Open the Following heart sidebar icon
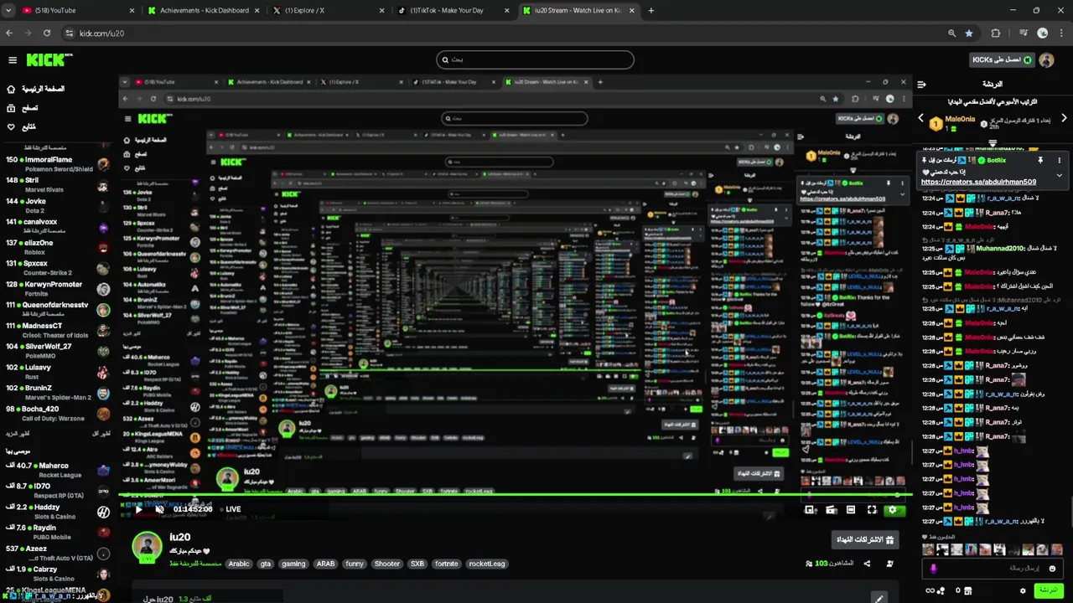This screenshot has height=603, width=1073. [11, 127]
